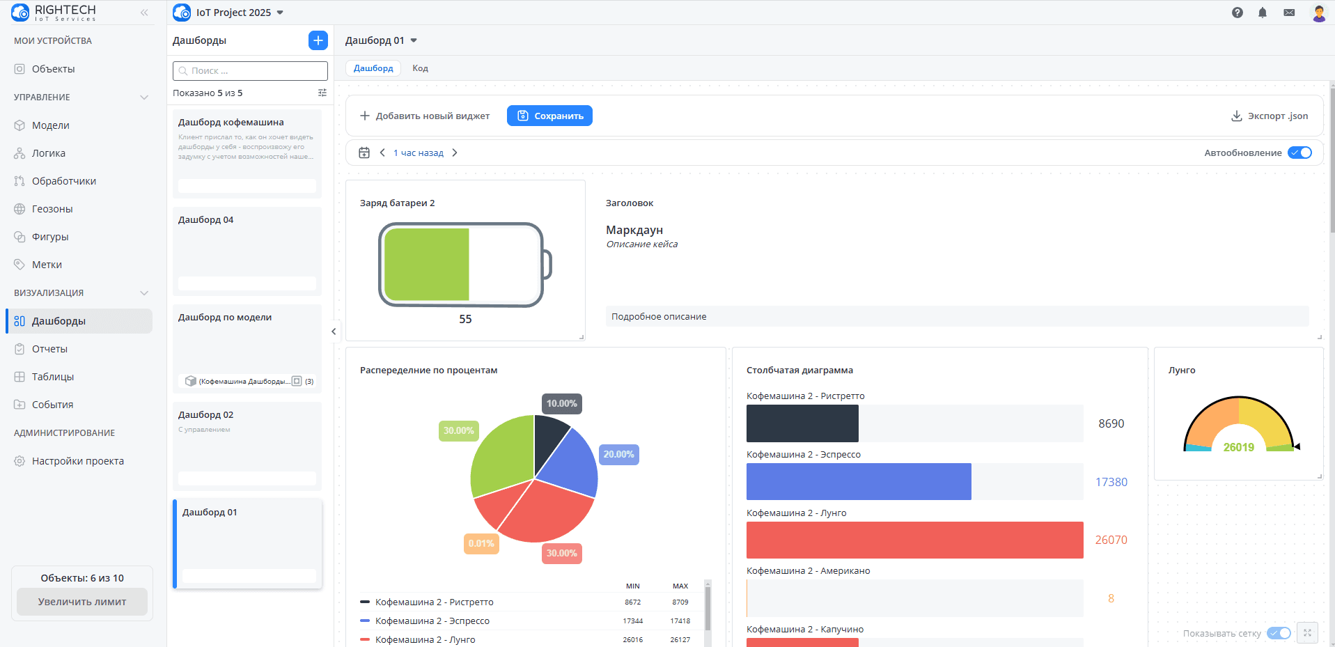
Task: Disable the Автообновление toggle
Action: pos(1299,152)
